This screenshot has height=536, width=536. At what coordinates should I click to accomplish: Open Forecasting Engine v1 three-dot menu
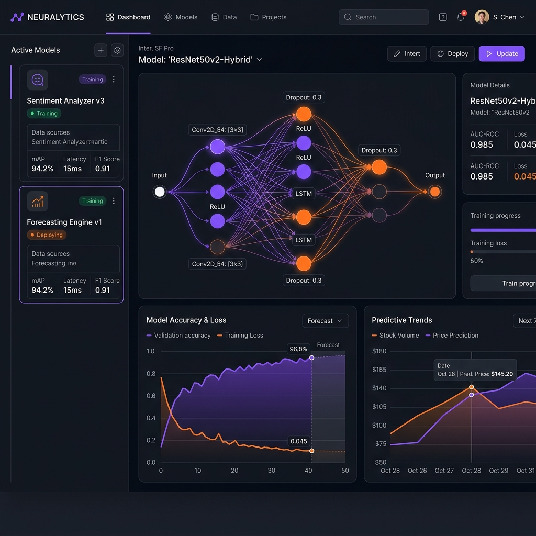click(x=114, y=201)
